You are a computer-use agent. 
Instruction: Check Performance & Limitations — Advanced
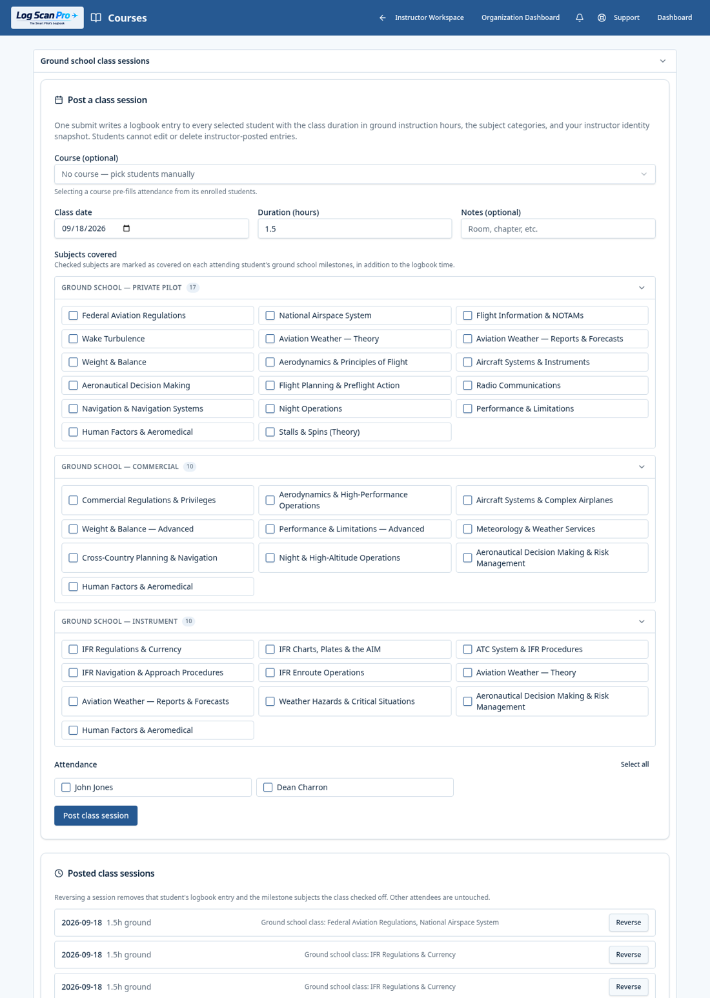click(270, 529)
